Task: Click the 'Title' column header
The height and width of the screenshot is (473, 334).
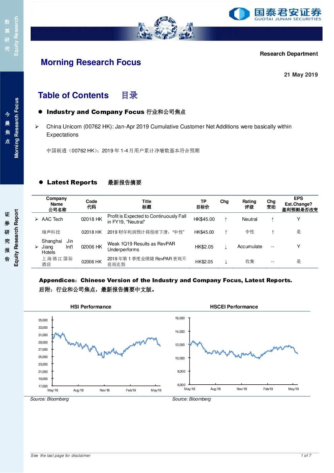Action: click(x=147, y=204)
